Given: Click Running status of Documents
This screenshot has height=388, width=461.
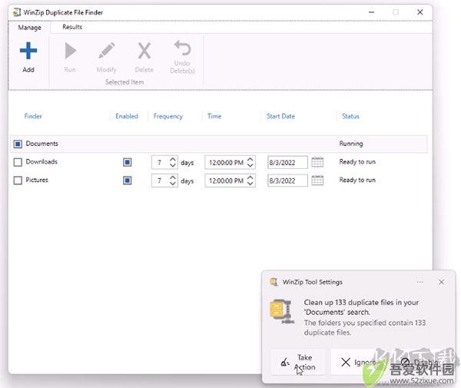Looking at the screenshot, I should coord(351,144).
